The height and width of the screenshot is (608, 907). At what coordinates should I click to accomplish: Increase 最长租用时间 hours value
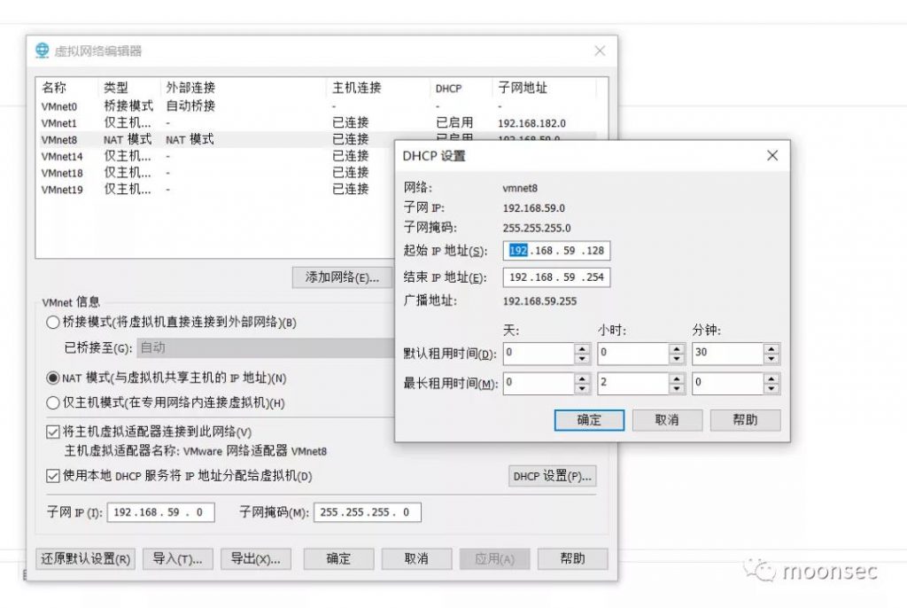tap(676, 378)
